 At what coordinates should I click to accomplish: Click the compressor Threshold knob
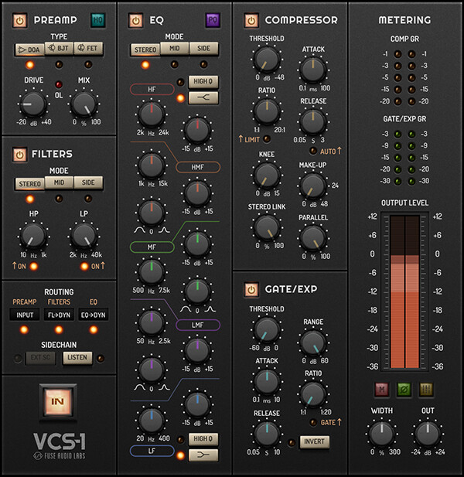265,59
